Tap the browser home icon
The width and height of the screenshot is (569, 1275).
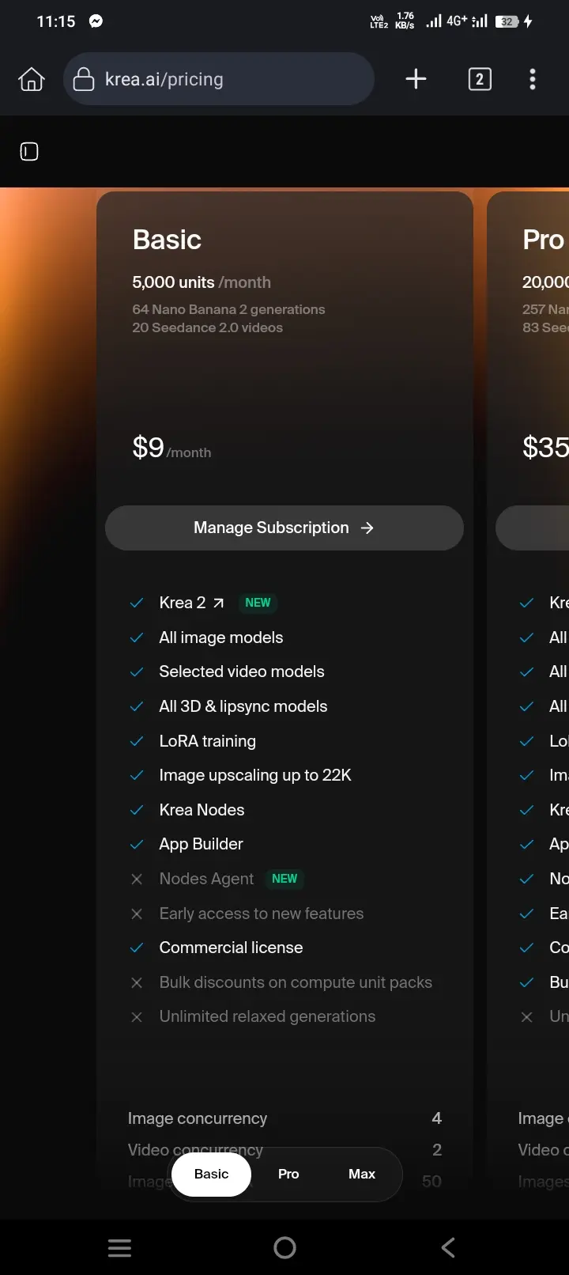pos(32,79)
